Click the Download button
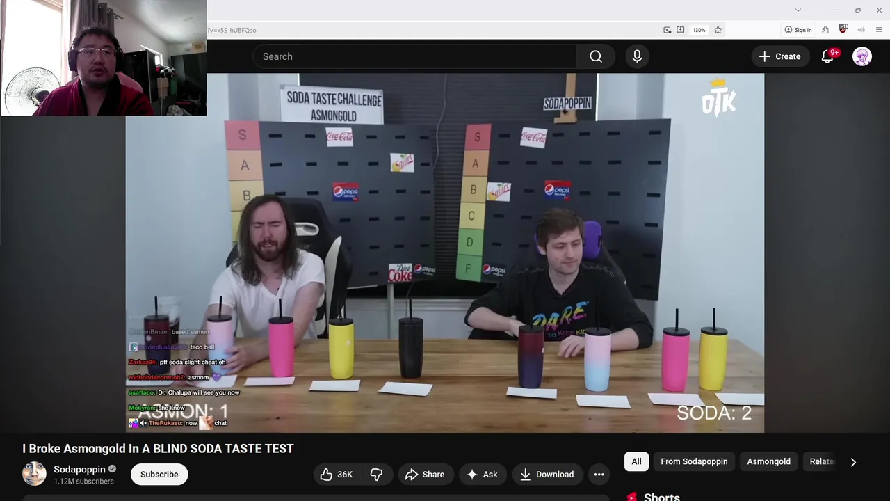 [x=547, y=475]
